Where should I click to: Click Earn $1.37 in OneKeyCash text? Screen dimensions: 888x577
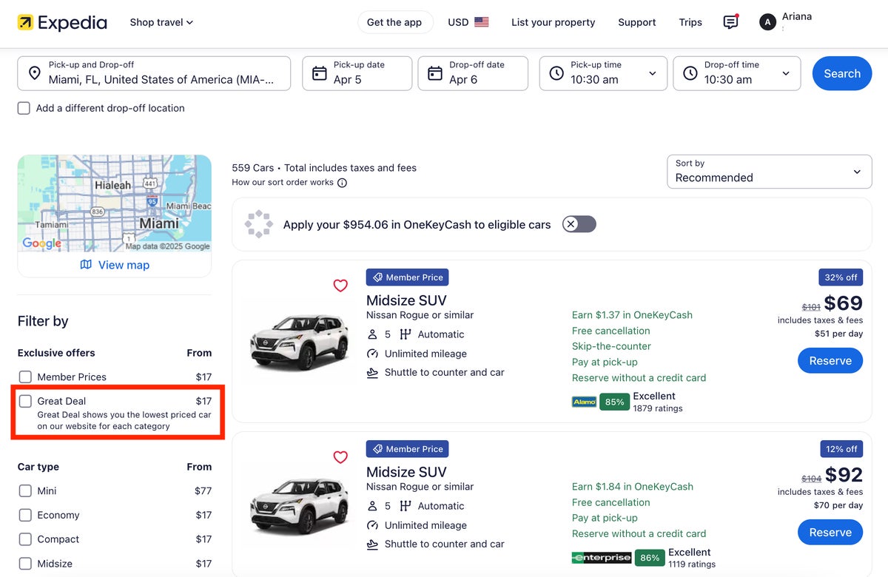coord(632,315)
